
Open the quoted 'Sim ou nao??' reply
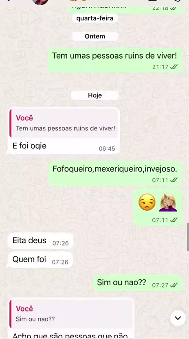[71, 314]
